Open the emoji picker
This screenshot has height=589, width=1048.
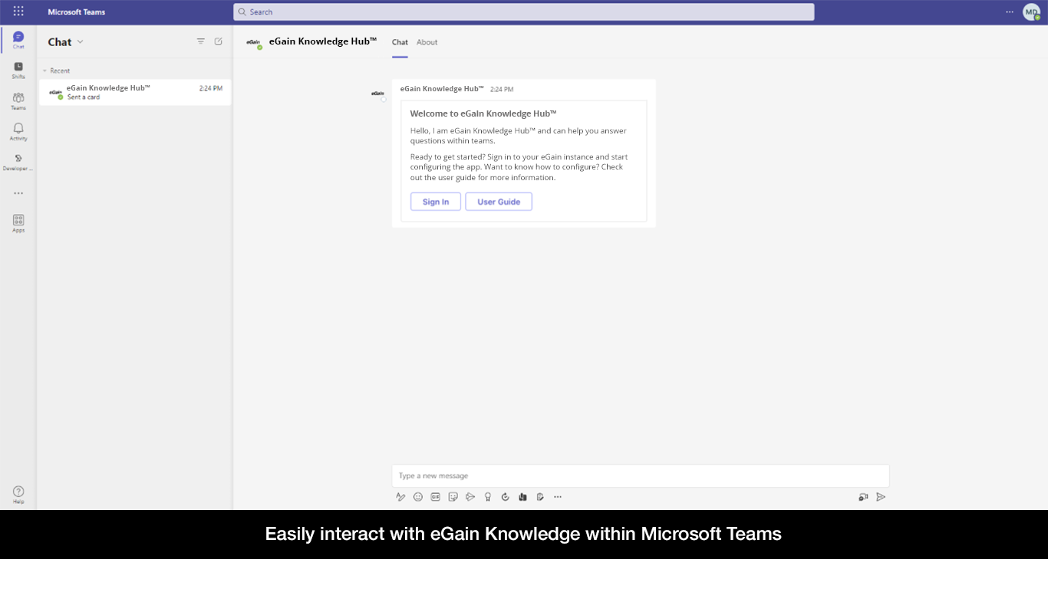pyautogui.click(x=418, y=497)
